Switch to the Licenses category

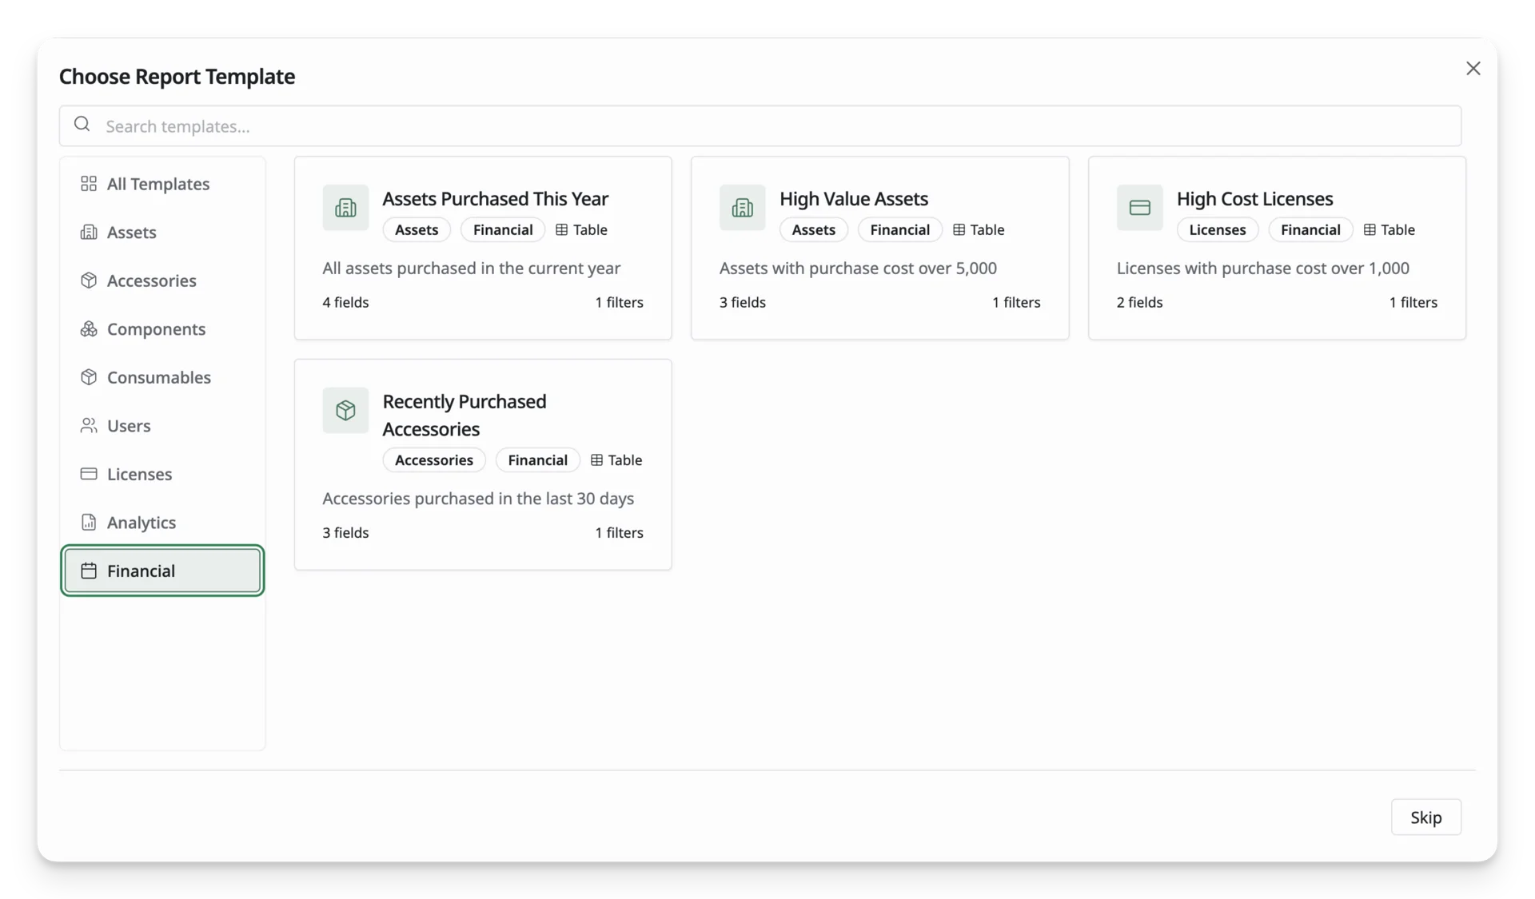click(162, 474)
